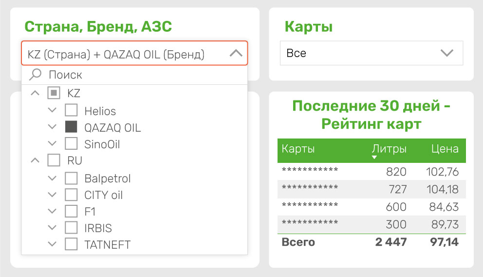Select the F1 brand label

pyautogui.click(x=90, y=212)
